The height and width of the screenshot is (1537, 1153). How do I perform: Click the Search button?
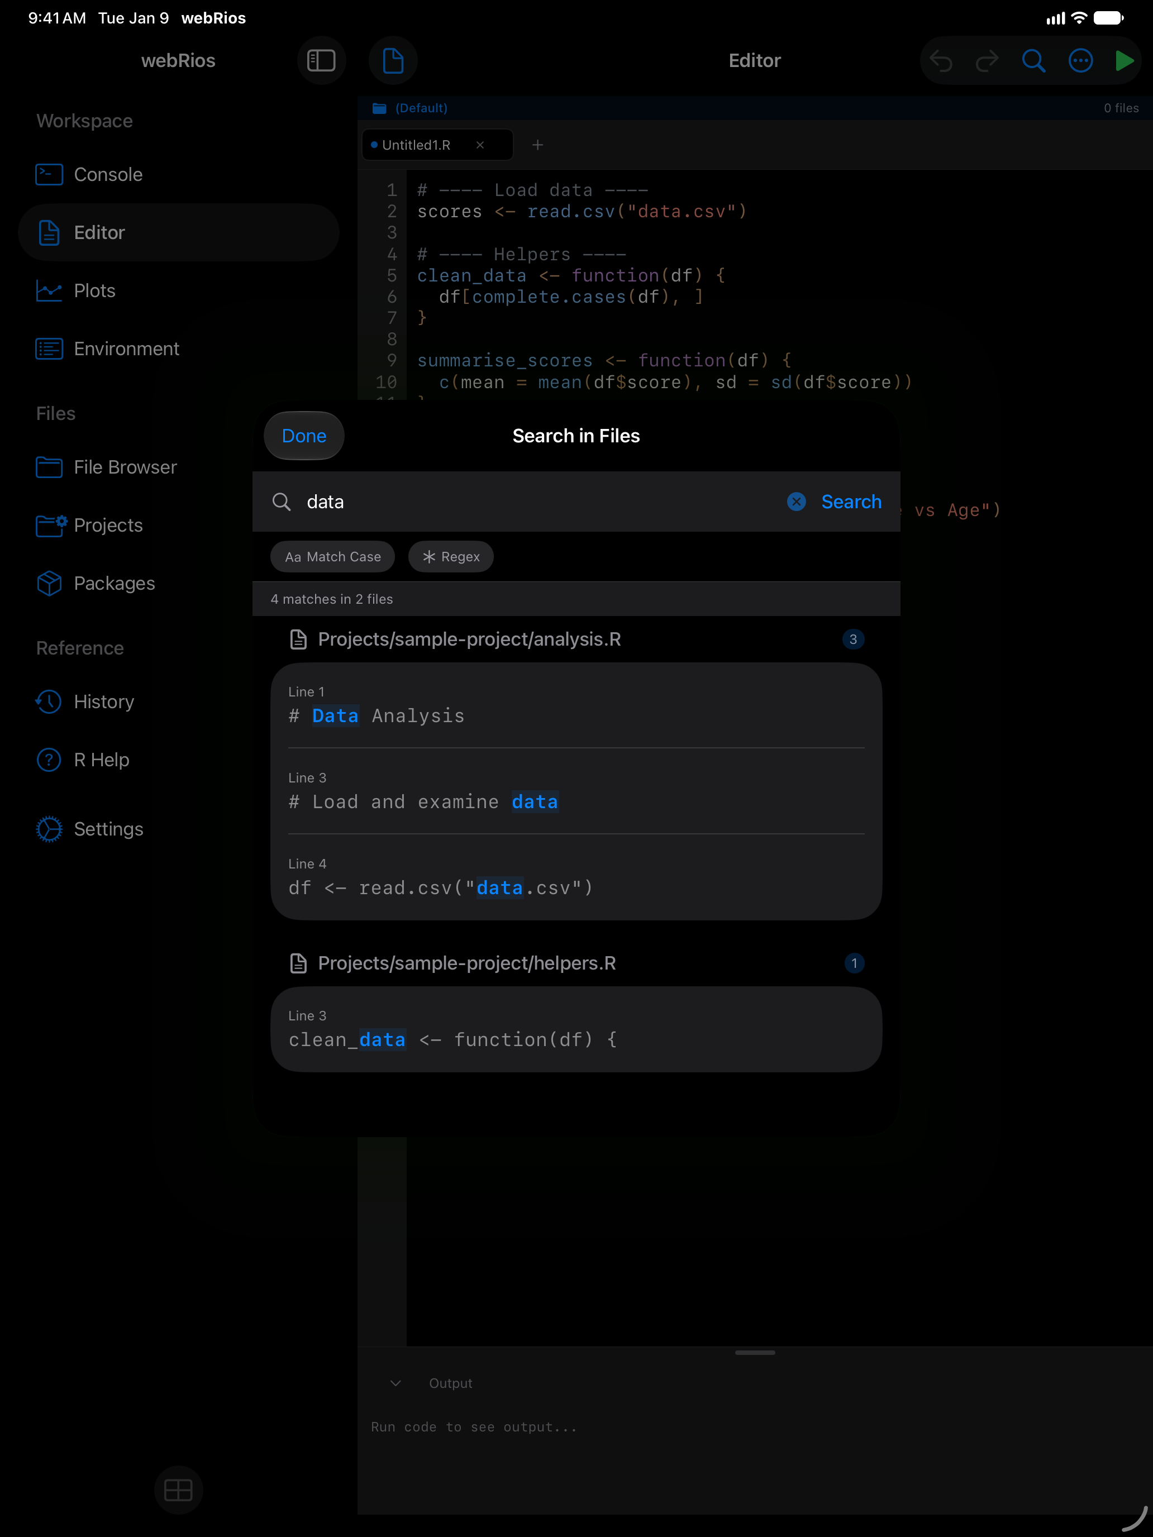[x=851, y=502]
